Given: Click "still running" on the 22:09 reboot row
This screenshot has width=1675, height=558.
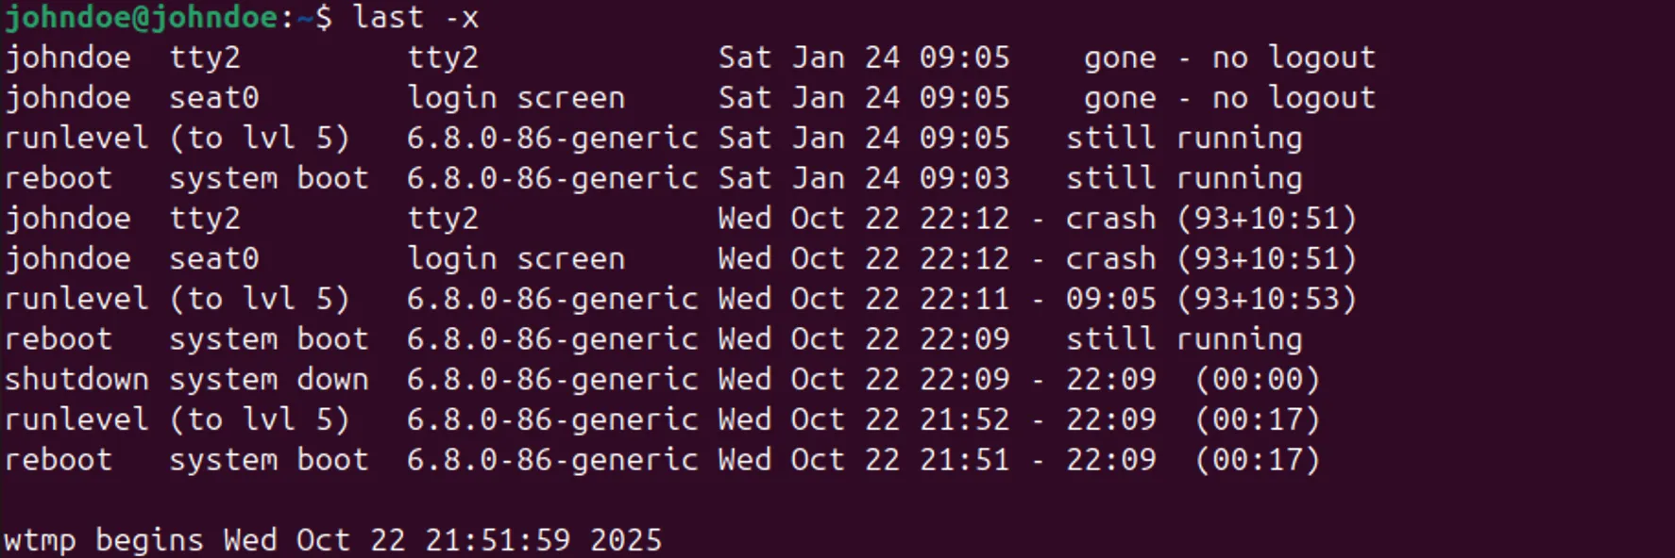Looking at the screenshot, I should coord(1184,339).
